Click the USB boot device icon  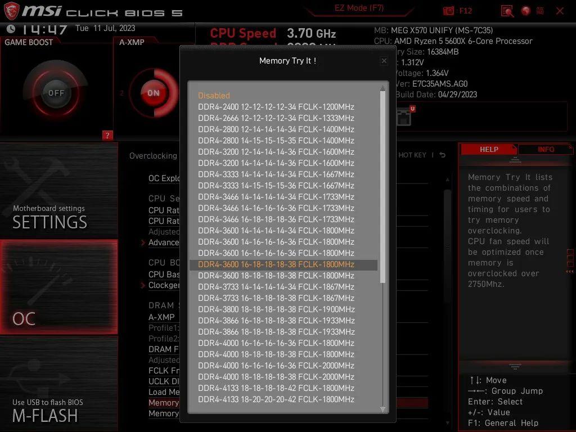404,116
